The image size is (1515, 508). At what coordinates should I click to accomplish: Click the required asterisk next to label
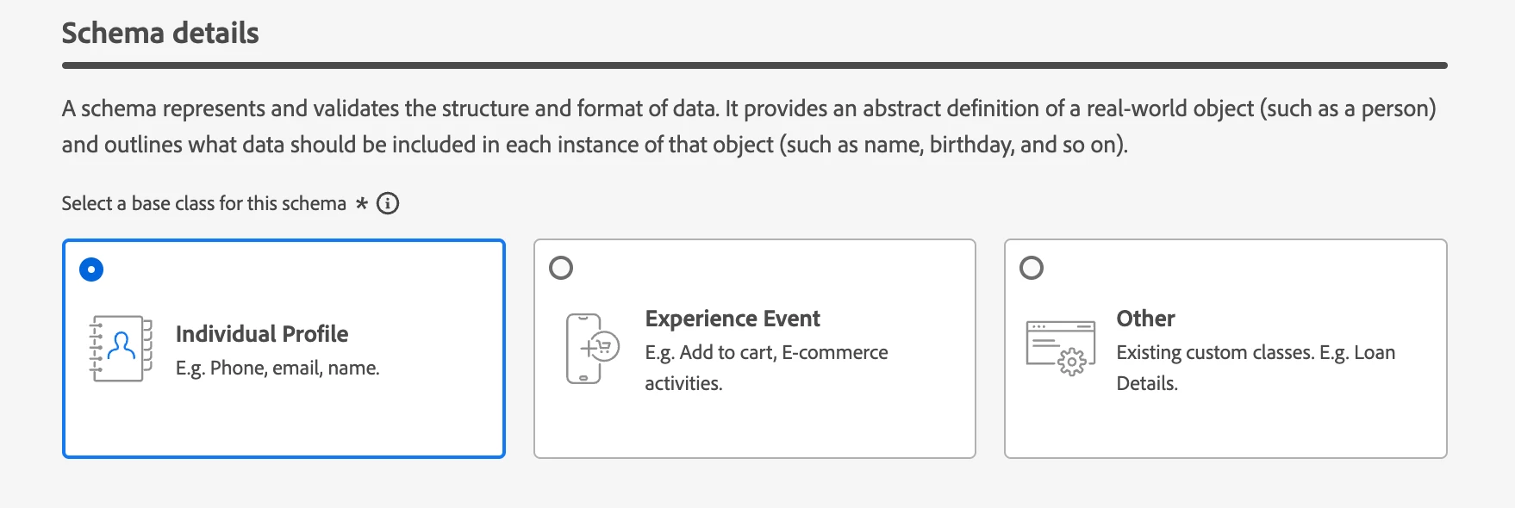tap(362, 203)
